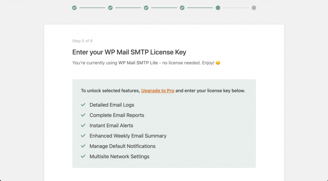Click checkmark next to Multisite Network Settings

83,156
